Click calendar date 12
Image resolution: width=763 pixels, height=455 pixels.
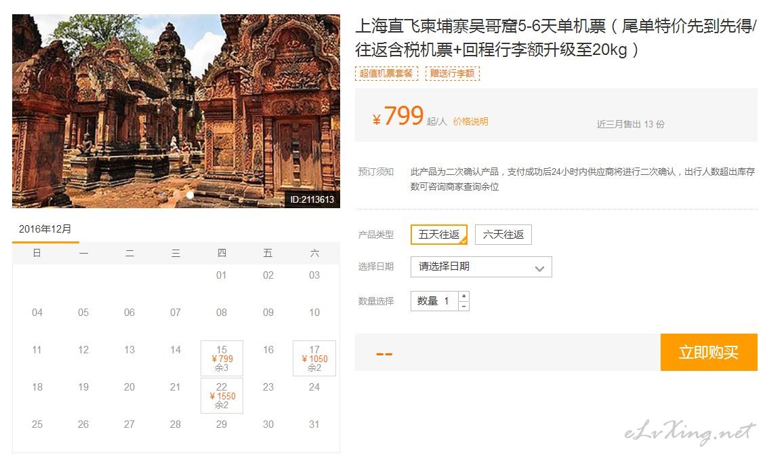point(83,350)
